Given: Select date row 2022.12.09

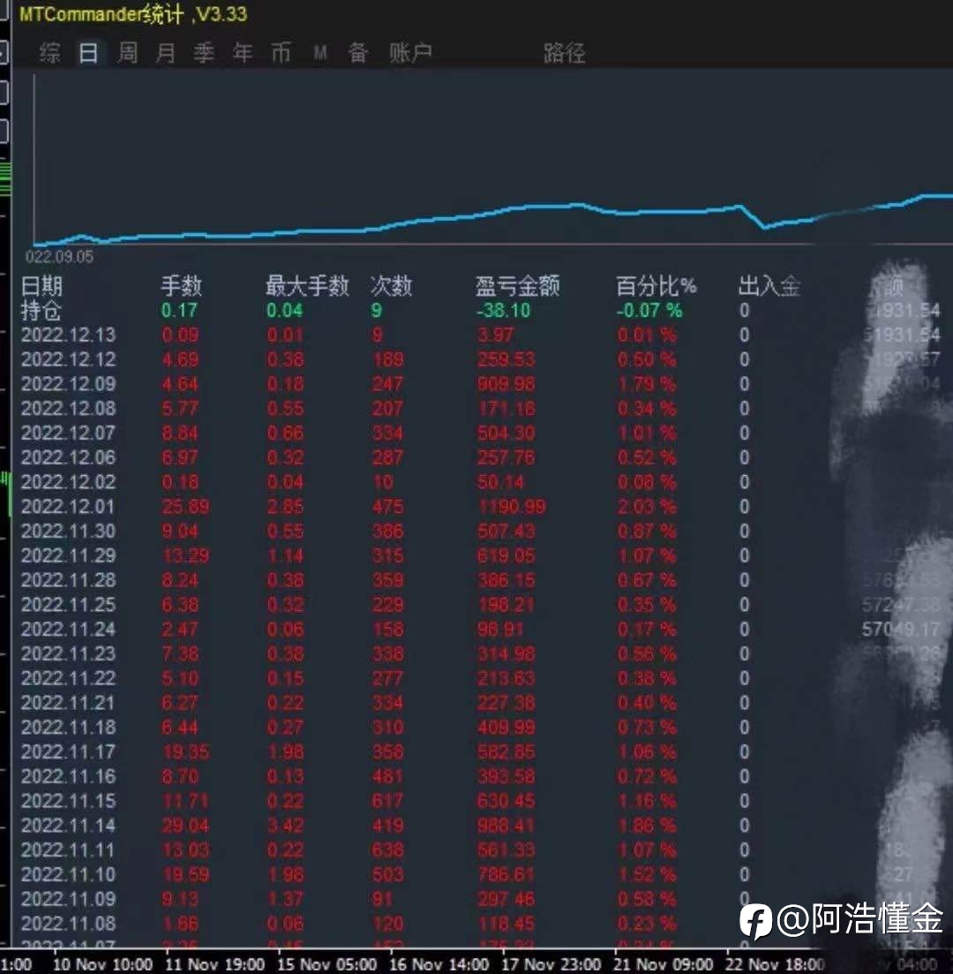Looking at the screenshot, I should tap(68, 384).
